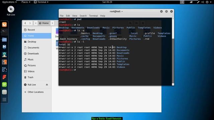
Task: Open the green notes app in the dock
Action: coord(4,84)
